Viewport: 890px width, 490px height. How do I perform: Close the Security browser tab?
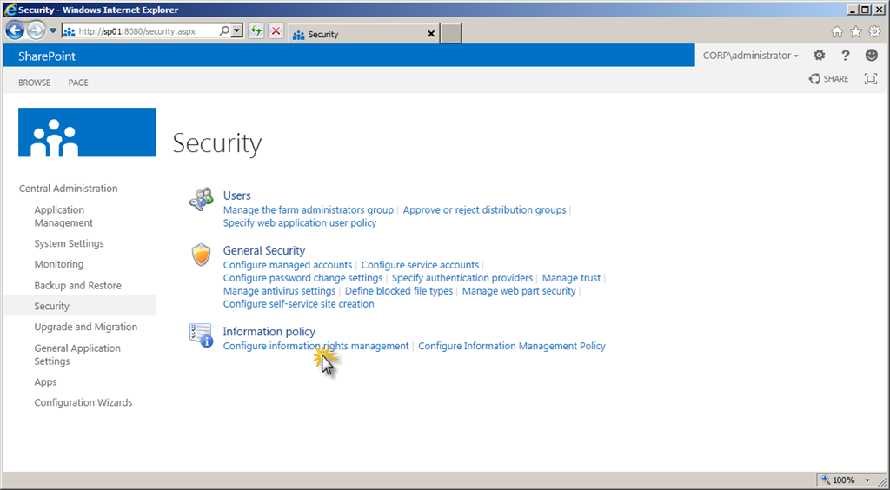point(431,35)
